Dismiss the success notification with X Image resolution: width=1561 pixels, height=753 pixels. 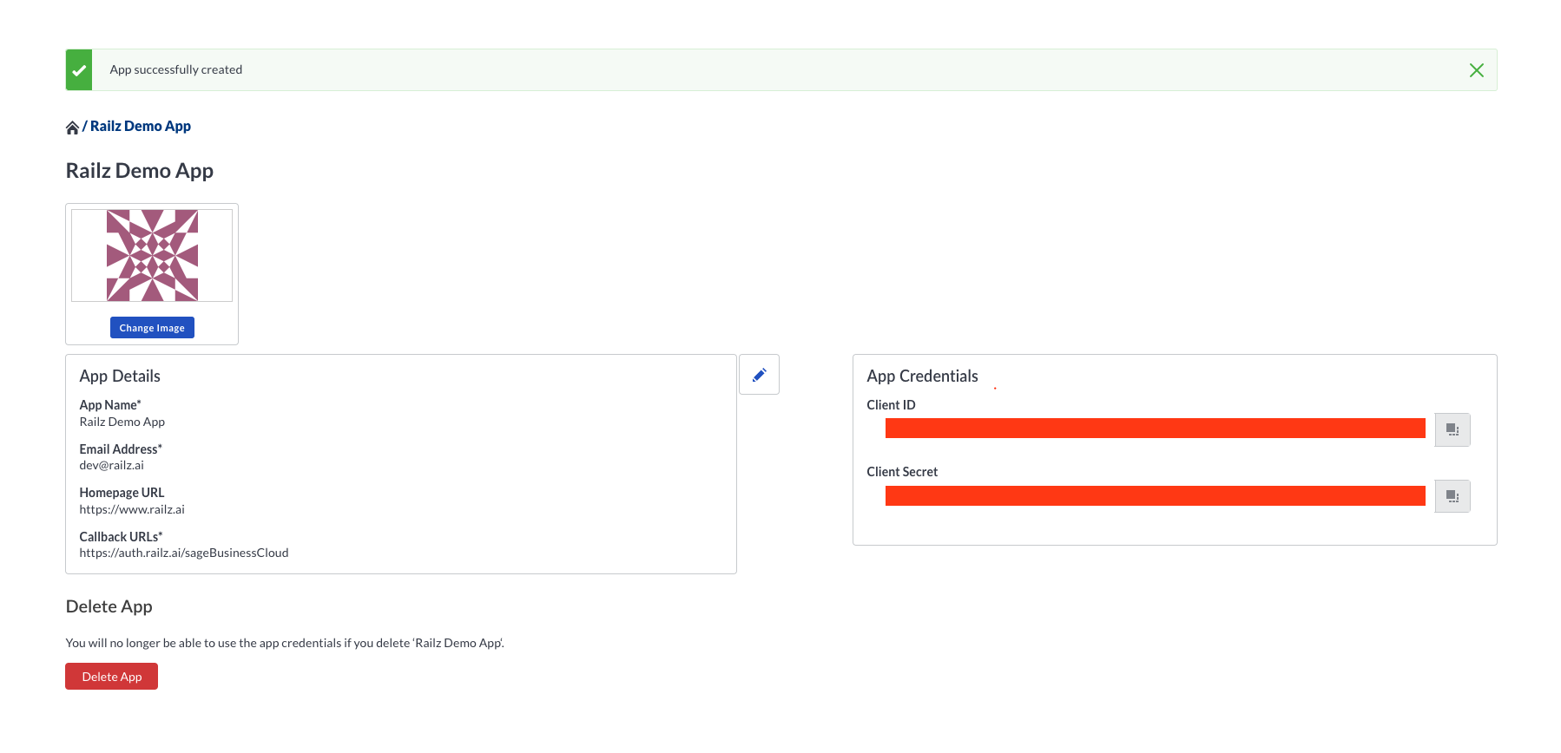[1476, 70]
